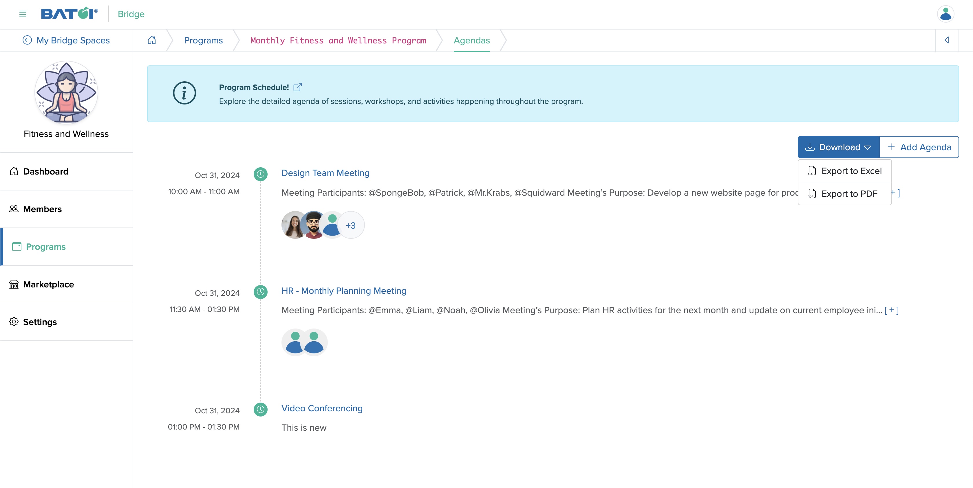Viewport: 973px width, 488px height.
Task: Open Video Conferencing agenda
Action: [x=322, y=408]
